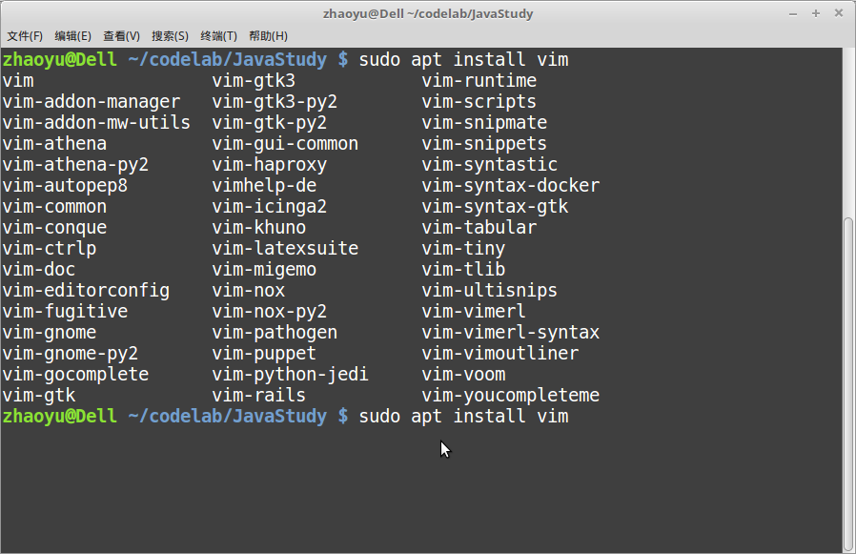Click the package name vim-ultisnips
The height and width of the screenshot is (554, 856).
coord(489,290)
